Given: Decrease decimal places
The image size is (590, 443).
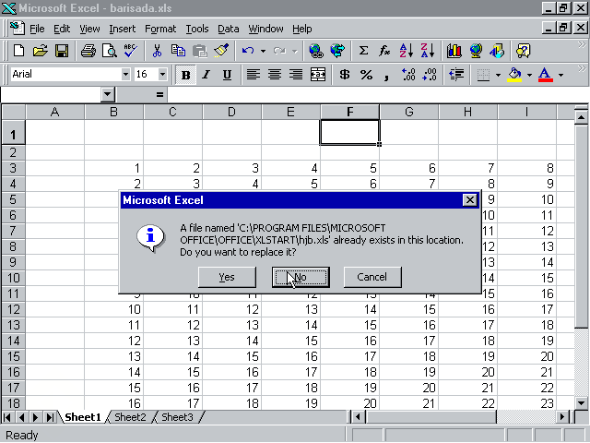Looking at the screenshot, I should 430,74.
